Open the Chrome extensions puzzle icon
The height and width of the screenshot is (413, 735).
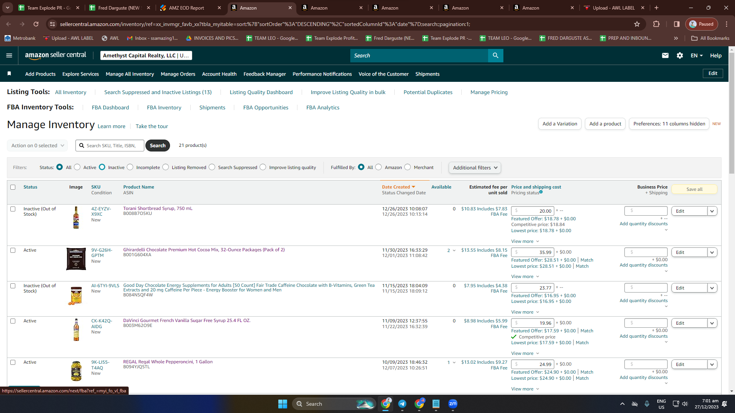(656, 24)
